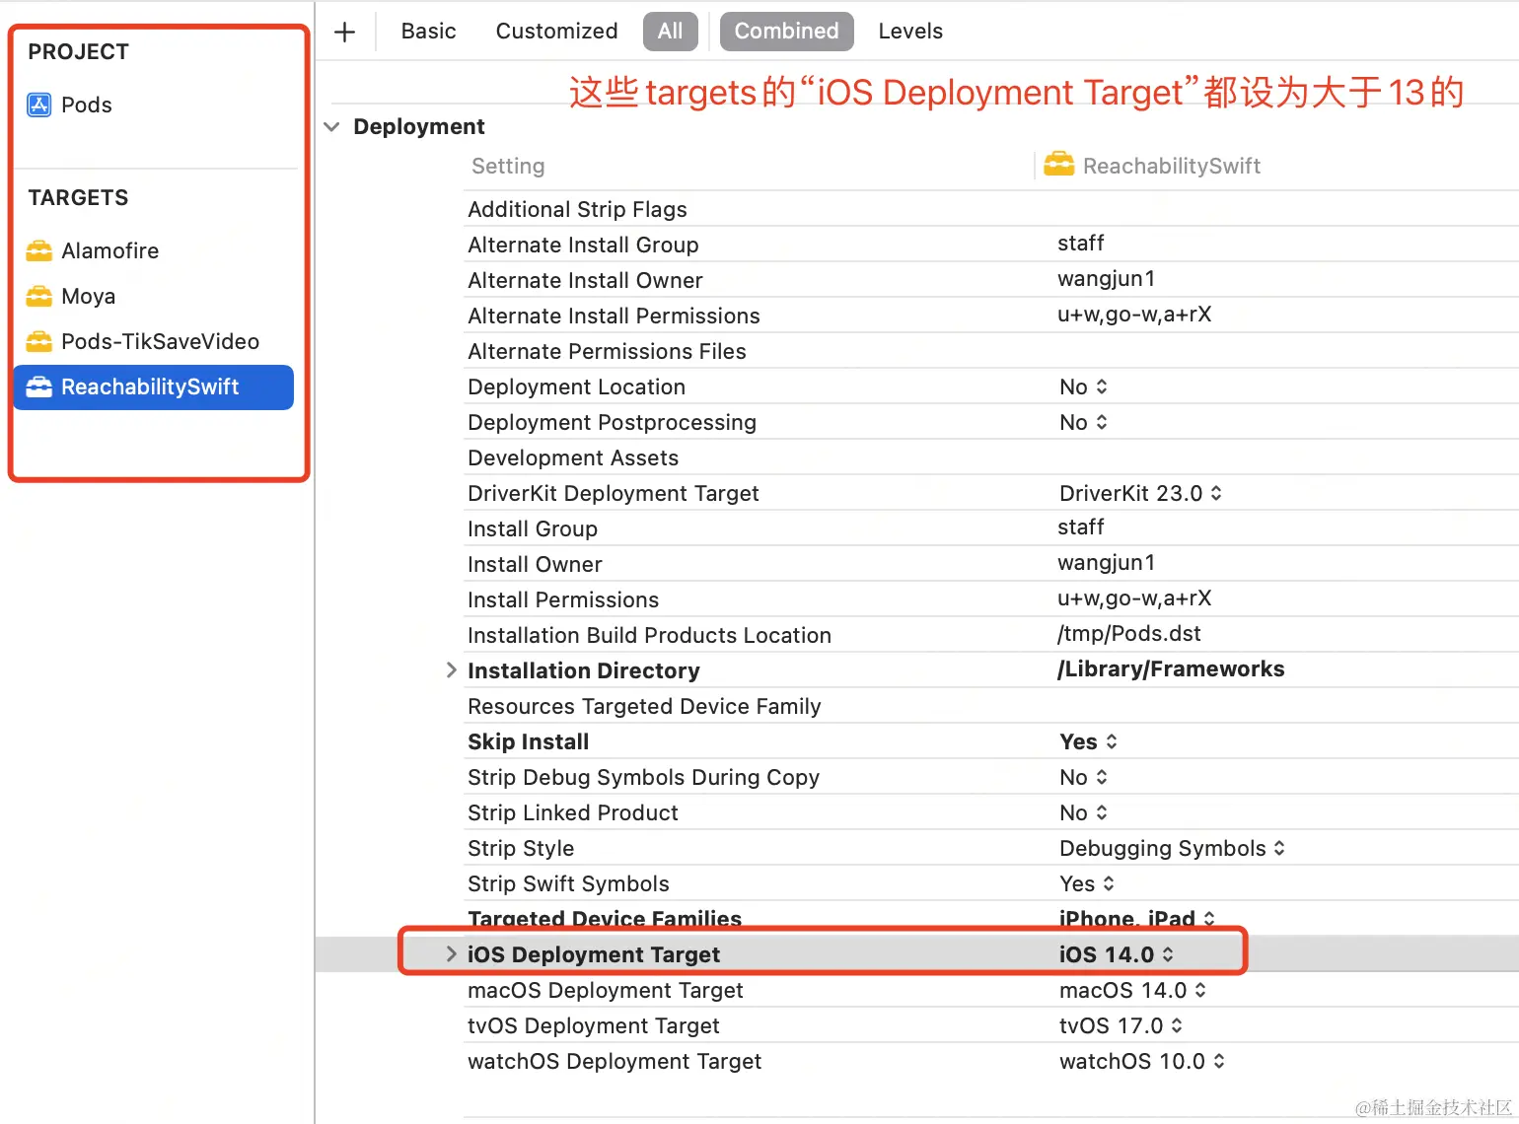Image resolution: width=1519 pixels, height=1124 pixels.
Task: Switch to the Basic settings filter
Action: click(x=428, y=32)
